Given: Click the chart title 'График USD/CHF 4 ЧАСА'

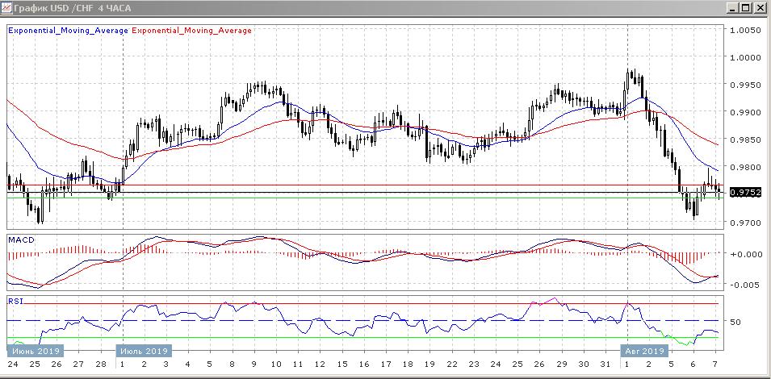Looking at the screenshot, I should 69,9.
